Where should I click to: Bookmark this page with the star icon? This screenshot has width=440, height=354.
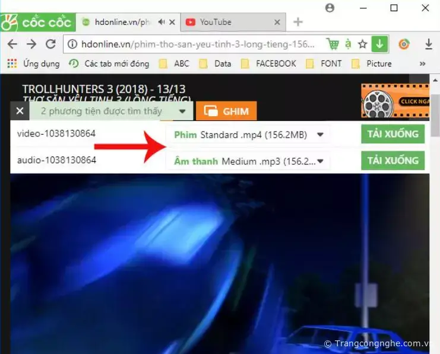click(x=363, y=44)
